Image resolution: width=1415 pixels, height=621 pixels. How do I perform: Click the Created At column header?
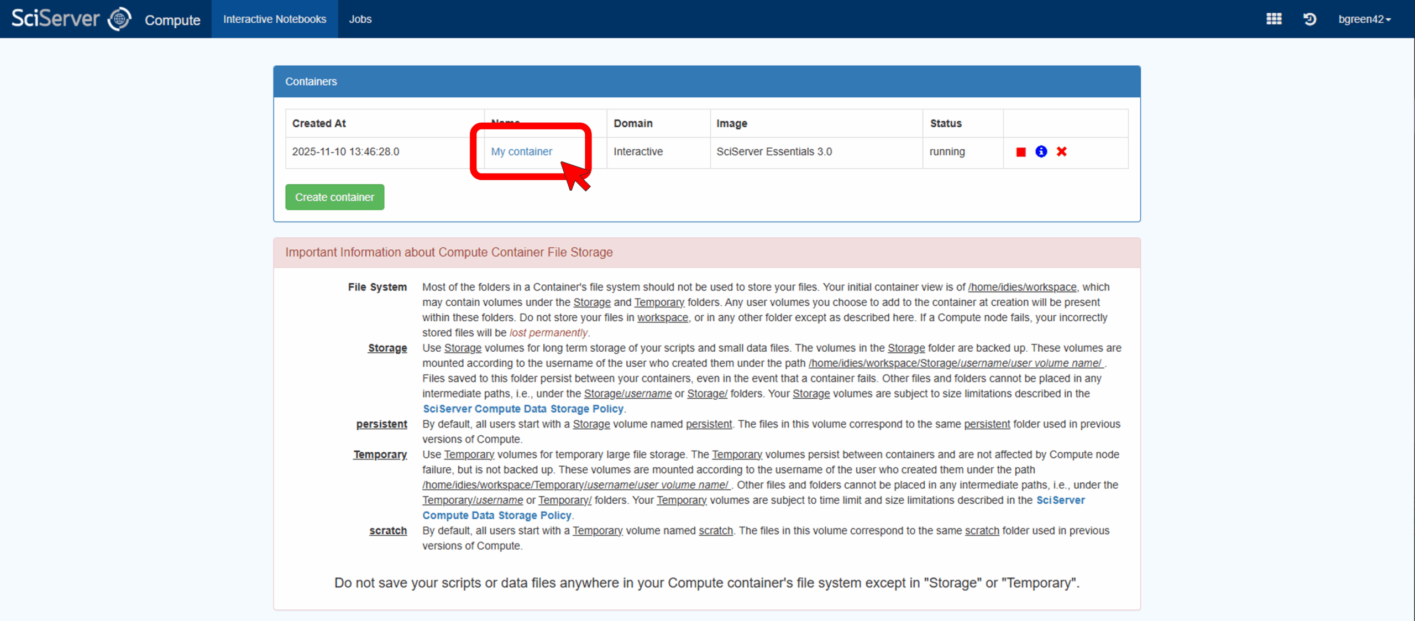319,123
